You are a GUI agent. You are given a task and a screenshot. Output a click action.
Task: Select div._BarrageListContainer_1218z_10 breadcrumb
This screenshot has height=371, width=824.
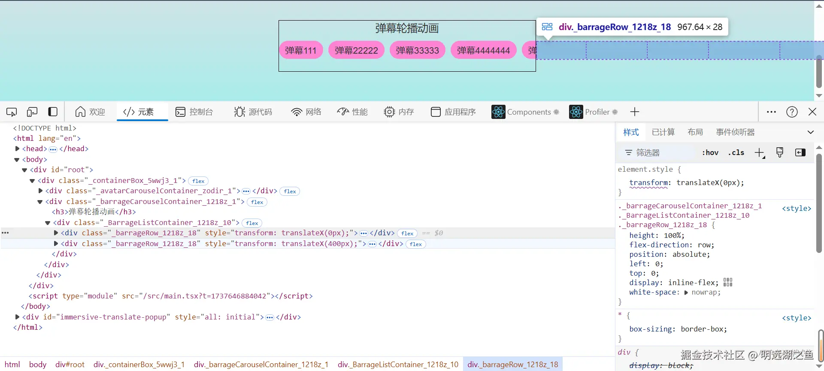coord(398,365)
